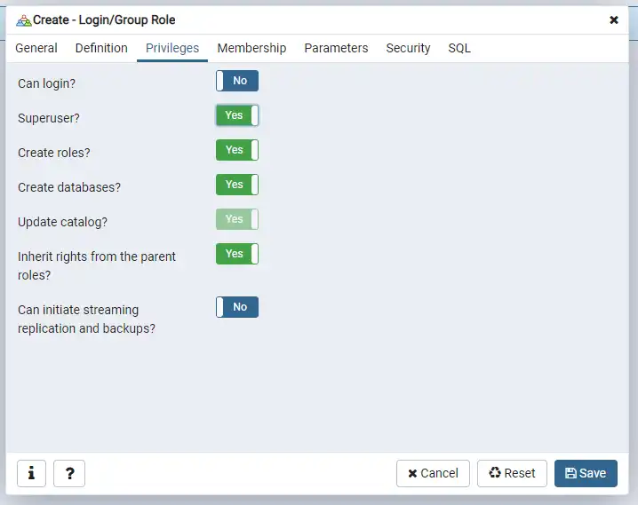Select the Privileges tab
The height and width of the screenshot is (505, 638).
(172, 48)
